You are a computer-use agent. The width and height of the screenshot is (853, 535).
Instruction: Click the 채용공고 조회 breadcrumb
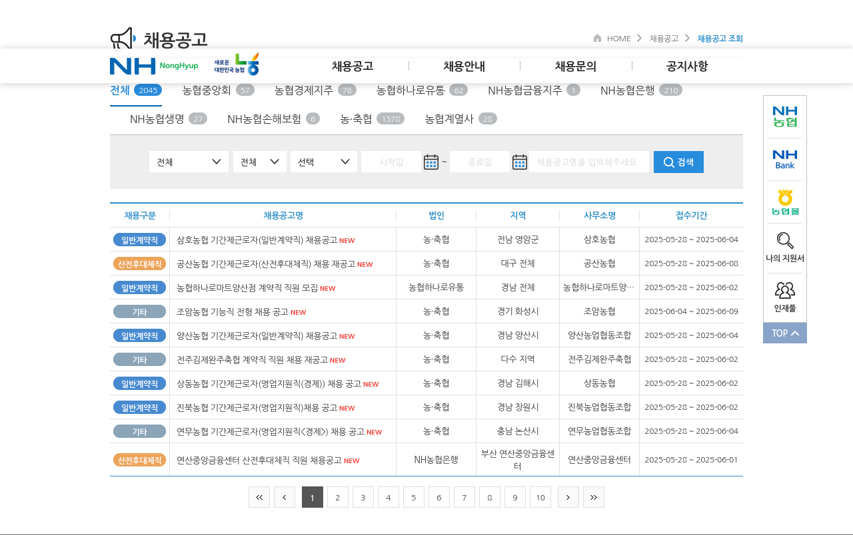(x=720, y=38)
